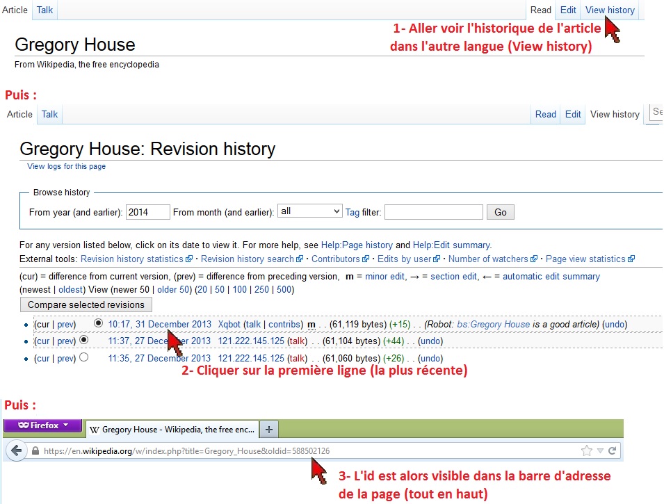
Task: Open the 10:17, 31 December 2013 revision
Action: click(160, 324)
